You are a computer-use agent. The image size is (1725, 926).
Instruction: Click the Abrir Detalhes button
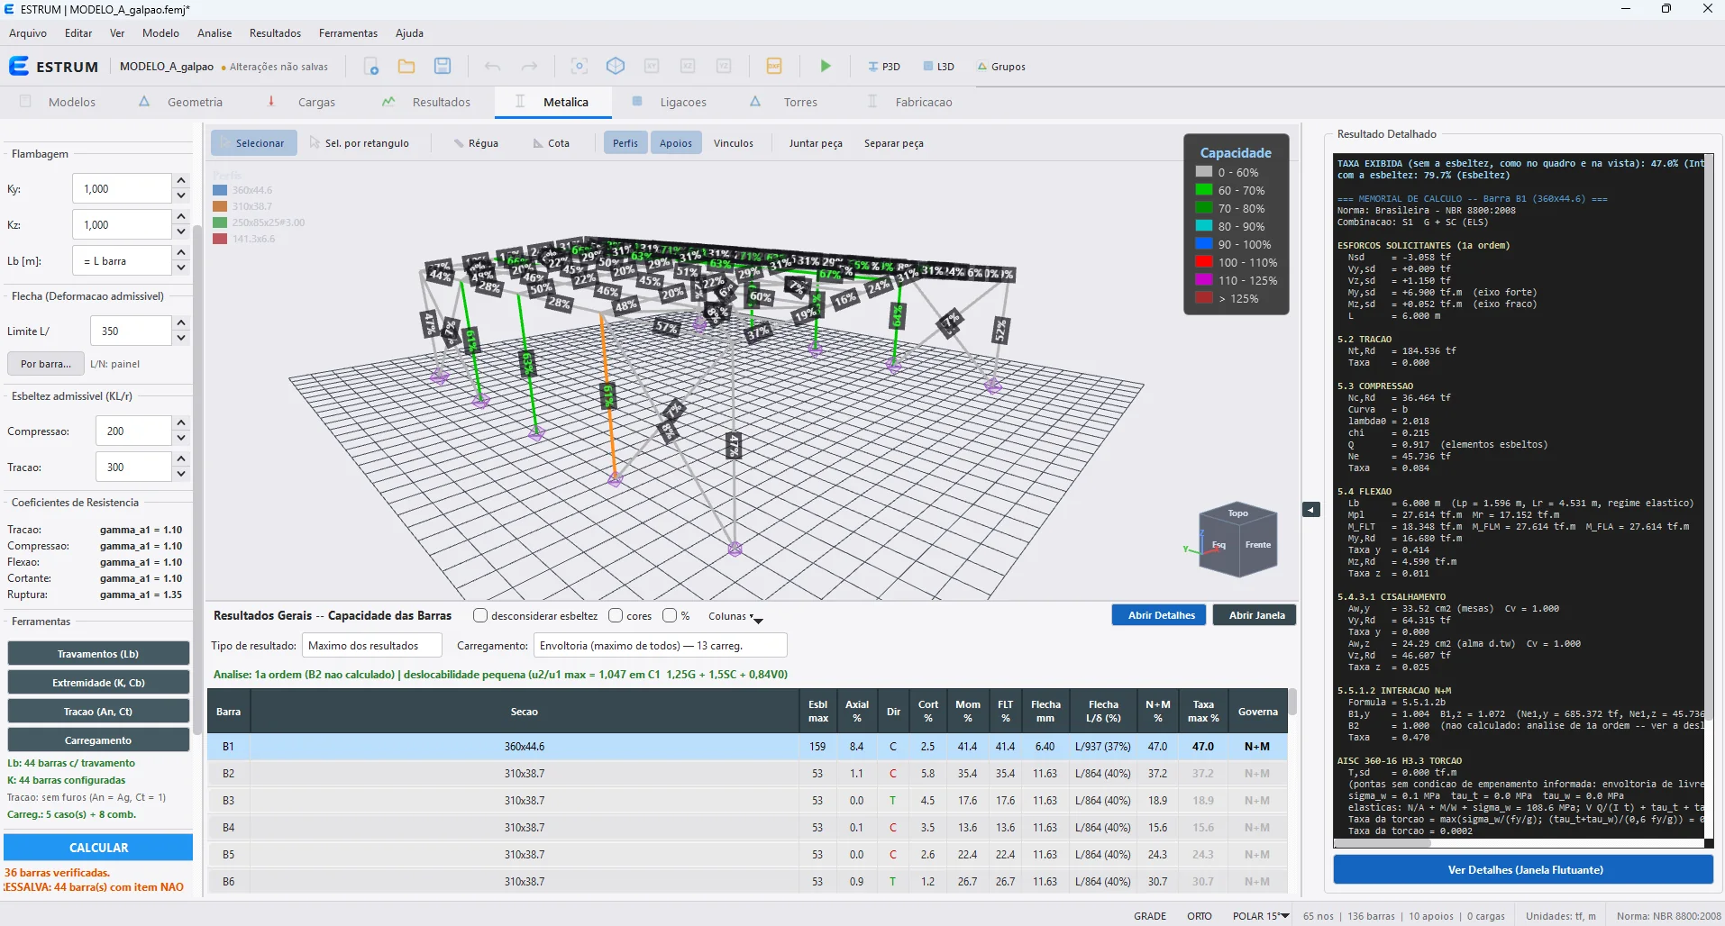1159,615
